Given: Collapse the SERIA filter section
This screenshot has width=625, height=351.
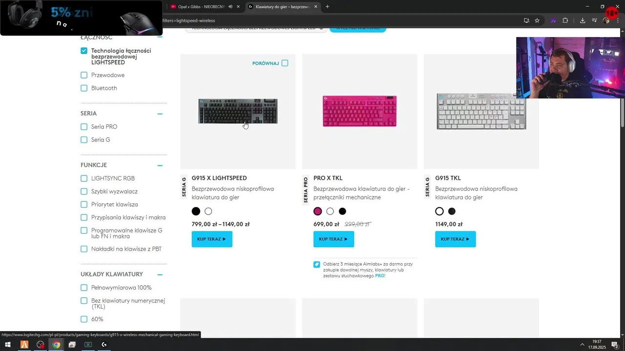Looking at the screenshot, I should (160, 114).
